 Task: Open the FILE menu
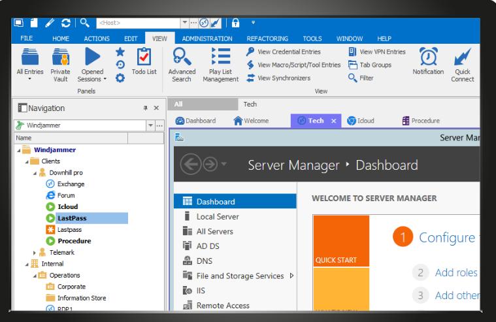pos(27,39)
